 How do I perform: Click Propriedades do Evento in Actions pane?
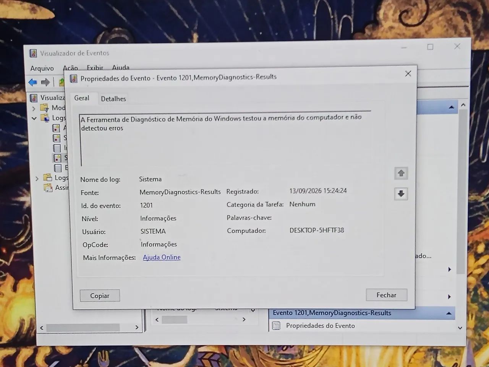pos(320,326)
